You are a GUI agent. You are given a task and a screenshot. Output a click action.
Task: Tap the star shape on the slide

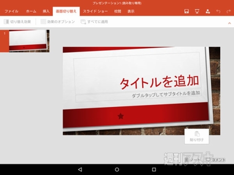tap(120, 116)
